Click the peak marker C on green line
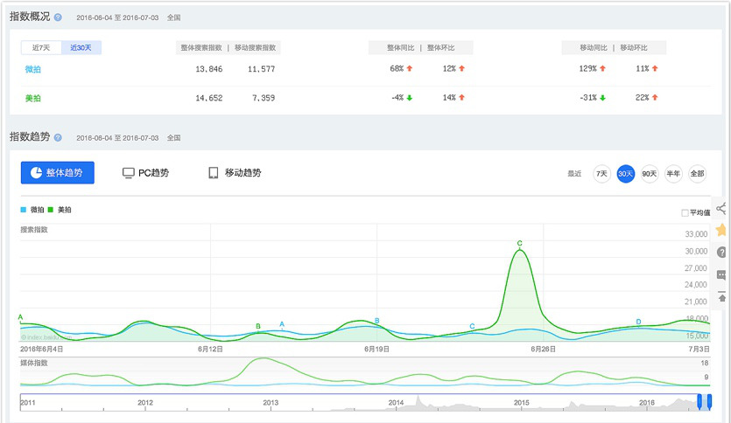 tap(520, 243)
